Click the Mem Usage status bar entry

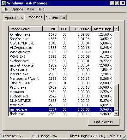tap(96, 136)
